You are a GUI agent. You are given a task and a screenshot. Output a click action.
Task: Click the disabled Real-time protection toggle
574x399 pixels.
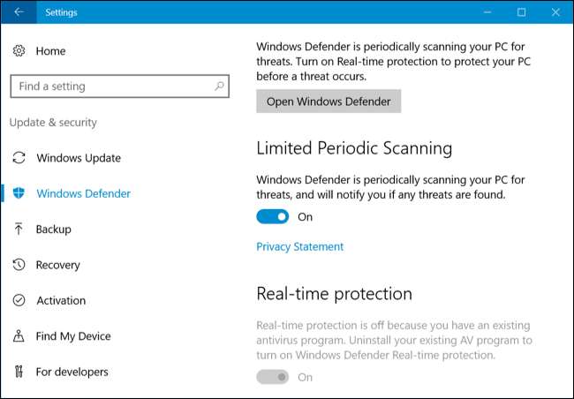[273, 377]
